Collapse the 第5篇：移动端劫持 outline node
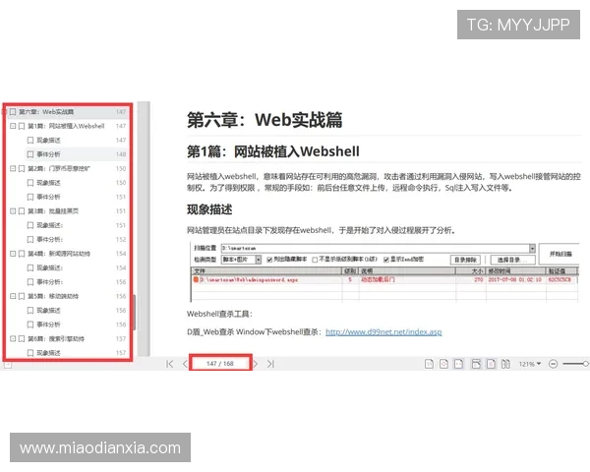Screen dimensions: 590x472 tap(13, 296)
